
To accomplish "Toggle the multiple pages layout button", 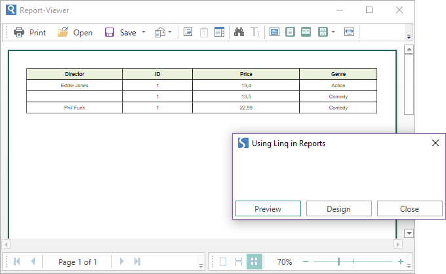I will pyautogui.click(x=254, y=262).
